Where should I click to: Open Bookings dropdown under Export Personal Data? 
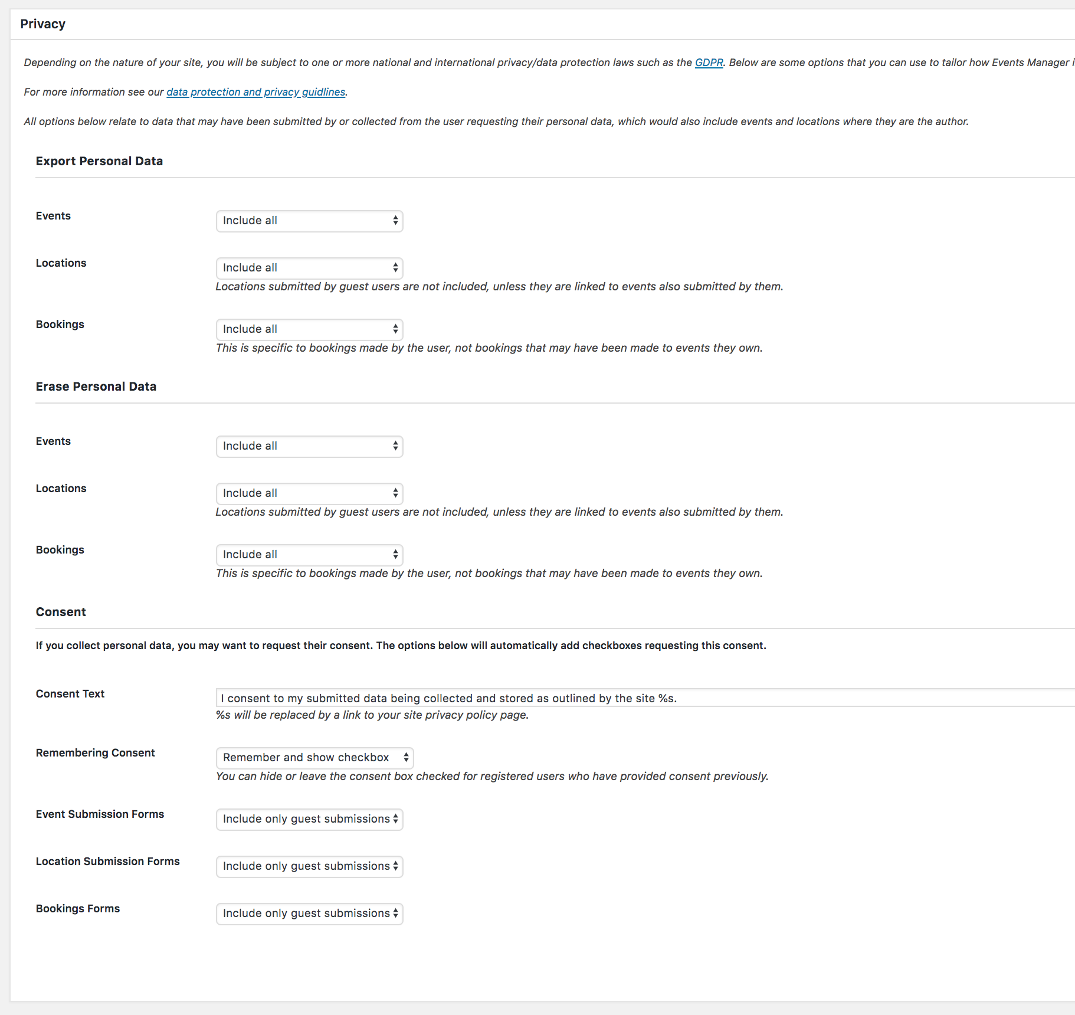309,329
